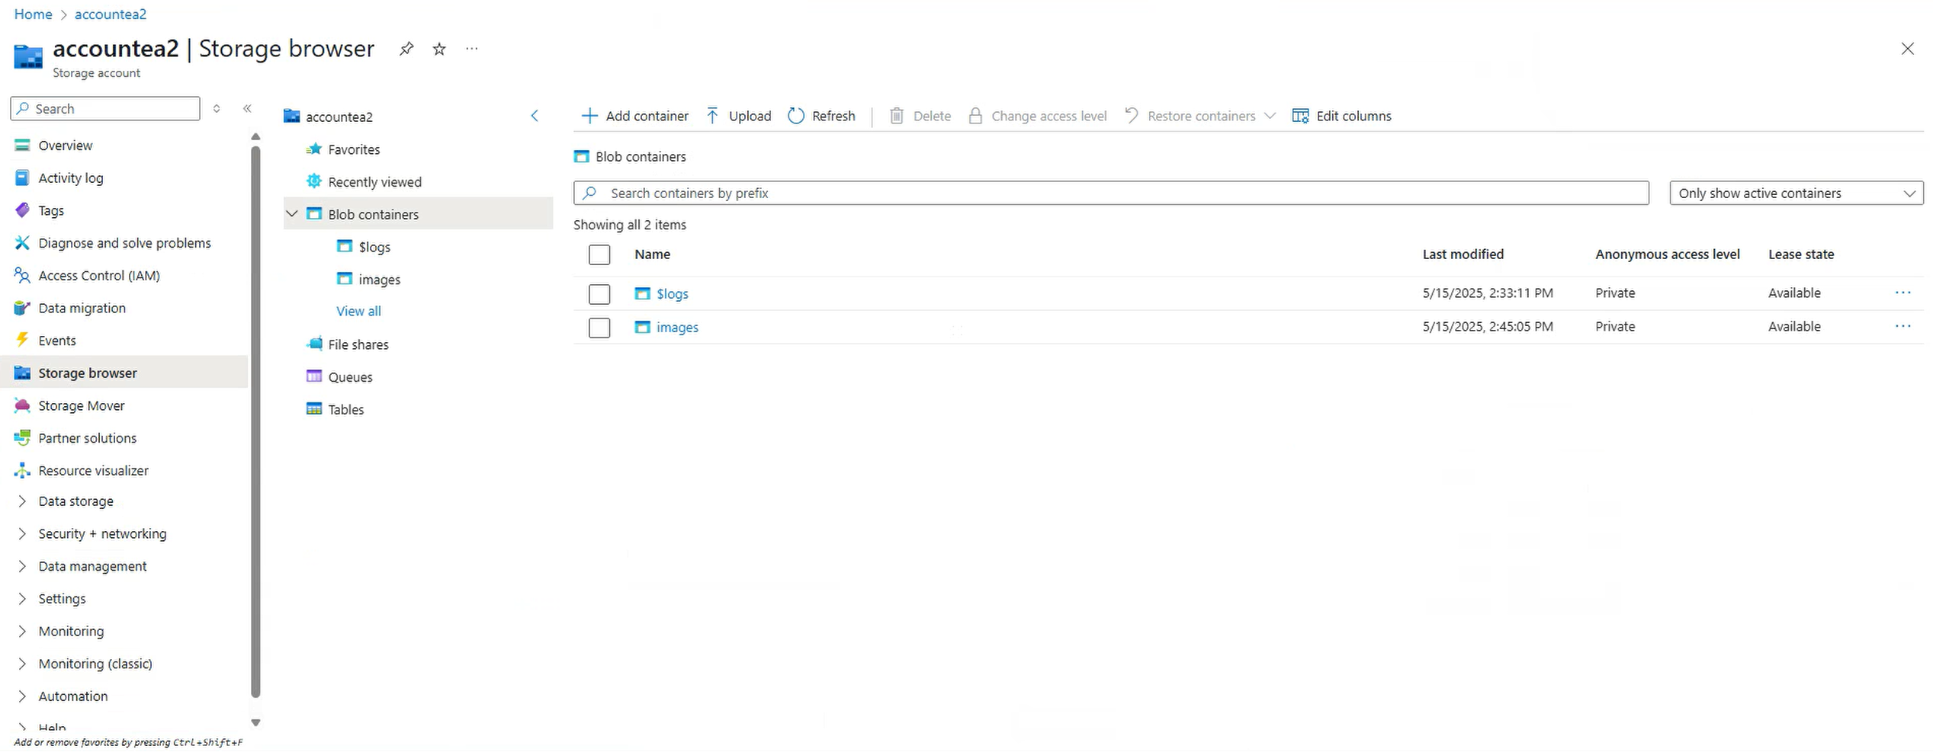Open more options for images row
The width and height of the screenshot is (1933, 752).
1902,326
